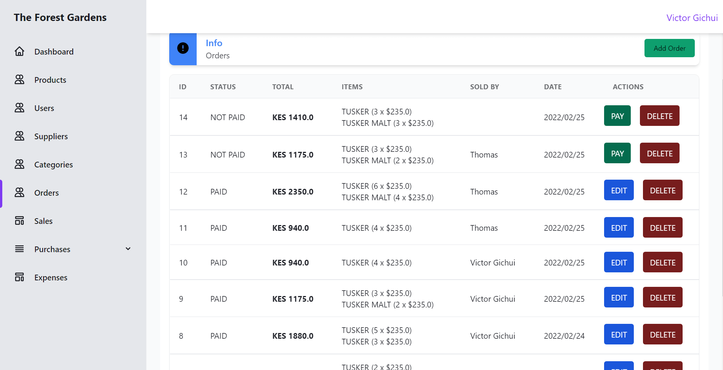Image resolution: width=723 pixels, height=370 pixels.
Task: Click the Categories sidebar icon
Action: pos(19,164)
